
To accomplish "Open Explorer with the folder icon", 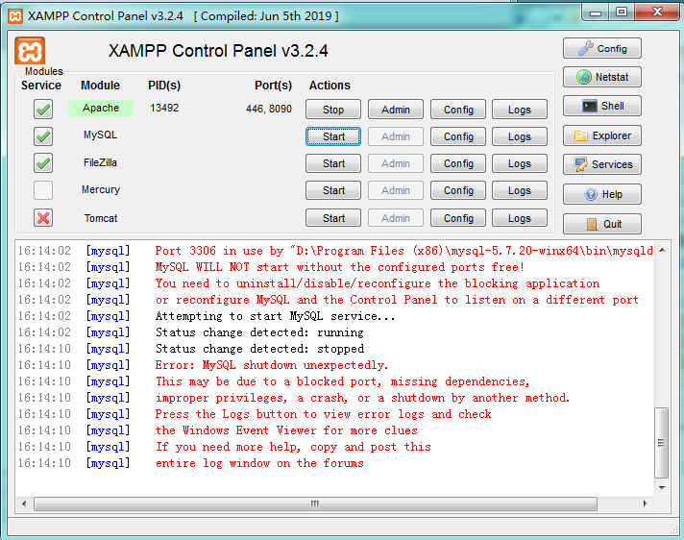I will [602, 135].
